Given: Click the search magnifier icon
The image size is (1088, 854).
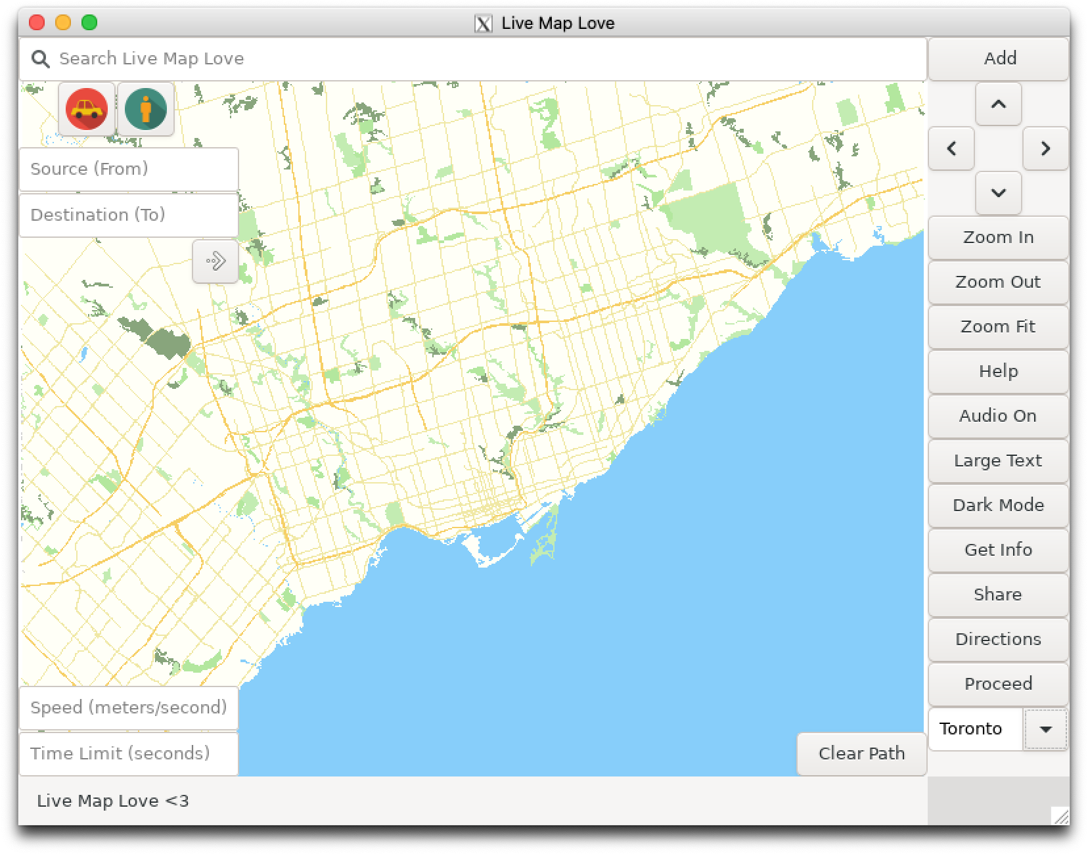Looking at the screenshot, I should tap(41, 58).
